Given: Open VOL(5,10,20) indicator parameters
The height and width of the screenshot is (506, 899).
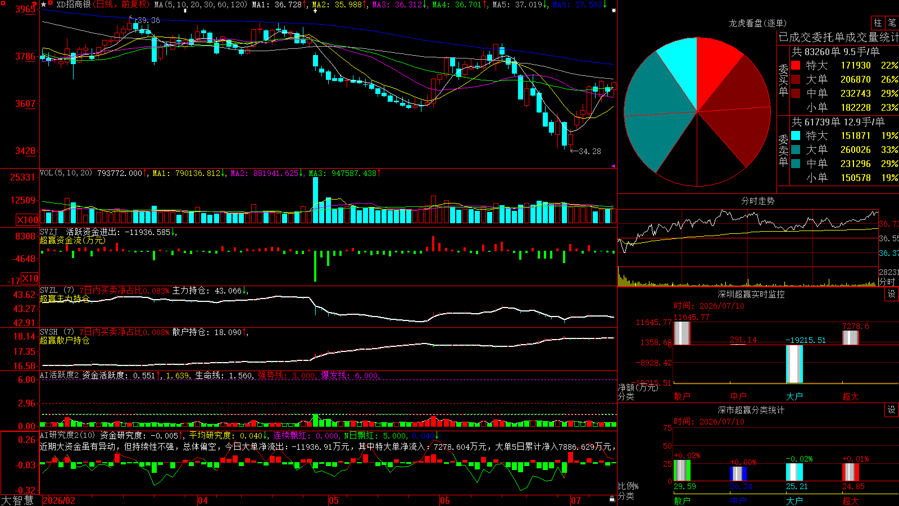Looking at the screenshot, I should click(66, 173).
